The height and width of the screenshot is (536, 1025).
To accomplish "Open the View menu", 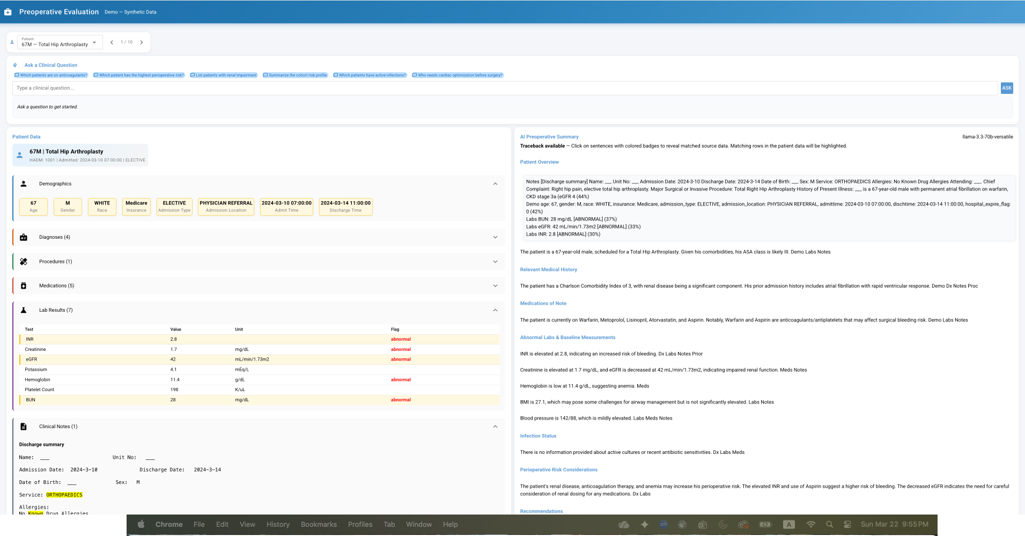I will 247,525.
